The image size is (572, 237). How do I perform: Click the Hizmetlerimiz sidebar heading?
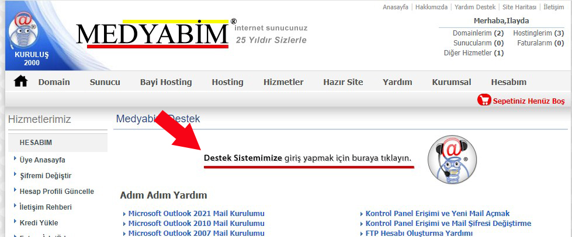tap(39, 119)
